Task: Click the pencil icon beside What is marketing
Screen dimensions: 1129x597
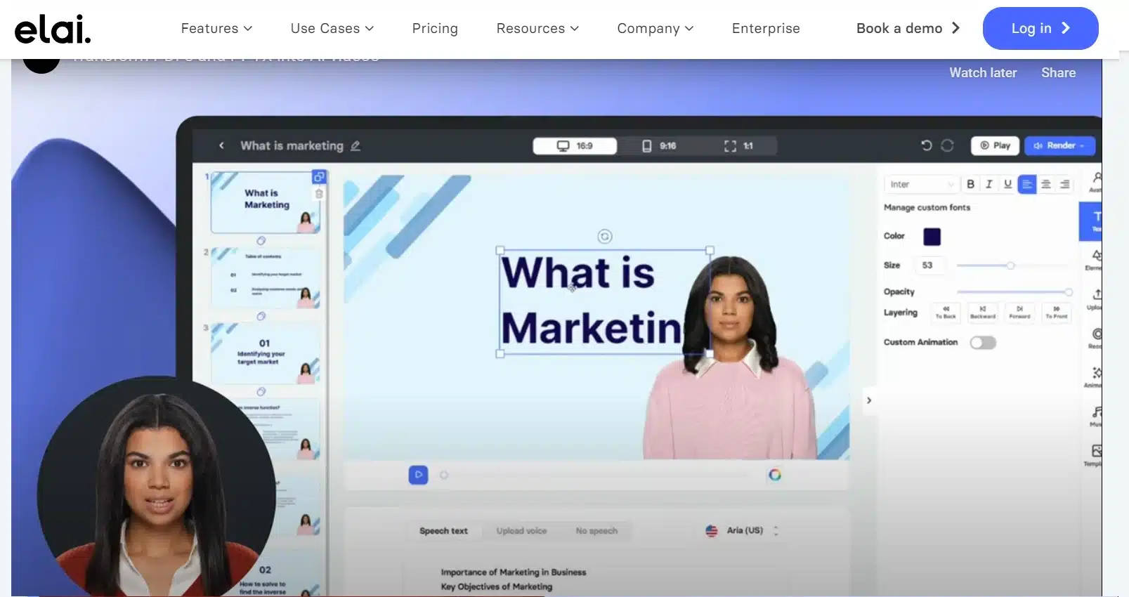Action: (355, 145)
